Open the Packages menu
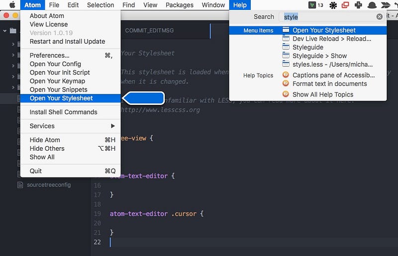Image resolution: width=398 pixels, height=256 pixels. click(180, 5)
